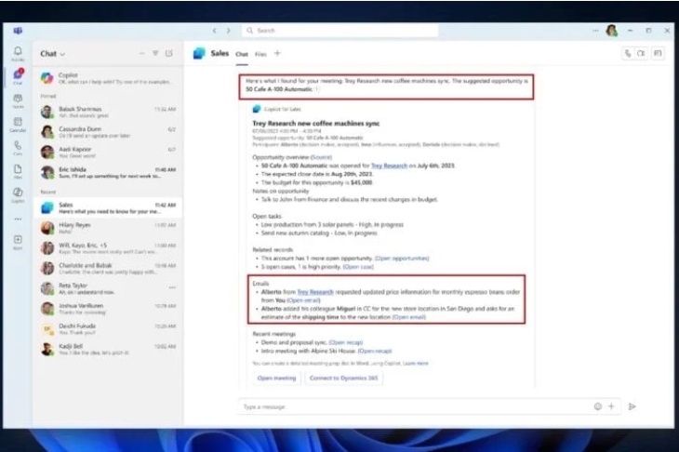The width and height of the screenshot is (679, 452).
Task: Open chat with Babak Shammas
Action: tap(108, 113)
